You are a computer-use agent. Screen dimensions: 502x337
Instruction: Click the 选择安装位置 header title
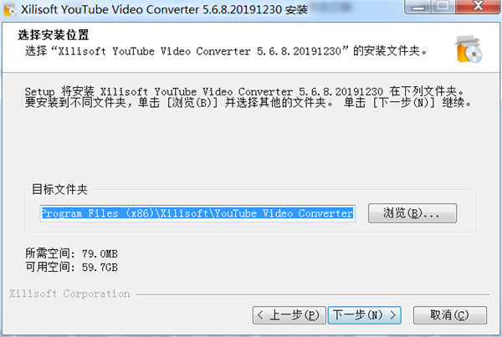tap(54, 35)
